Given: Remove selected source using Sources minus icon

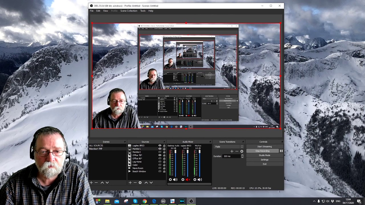Looking at the screenshot, I should tap(135, 183).
